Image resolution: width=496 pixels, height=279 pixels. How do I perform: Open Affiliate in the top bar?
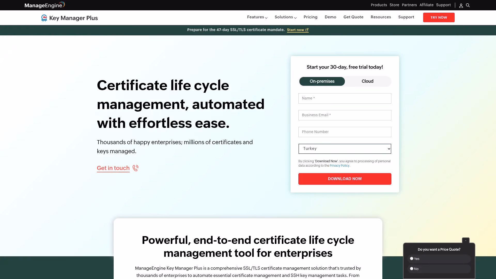pos(426,5)
